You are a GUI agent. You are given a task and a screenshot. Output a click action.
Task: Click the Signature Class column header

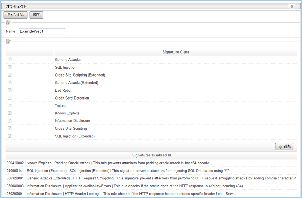176,52
